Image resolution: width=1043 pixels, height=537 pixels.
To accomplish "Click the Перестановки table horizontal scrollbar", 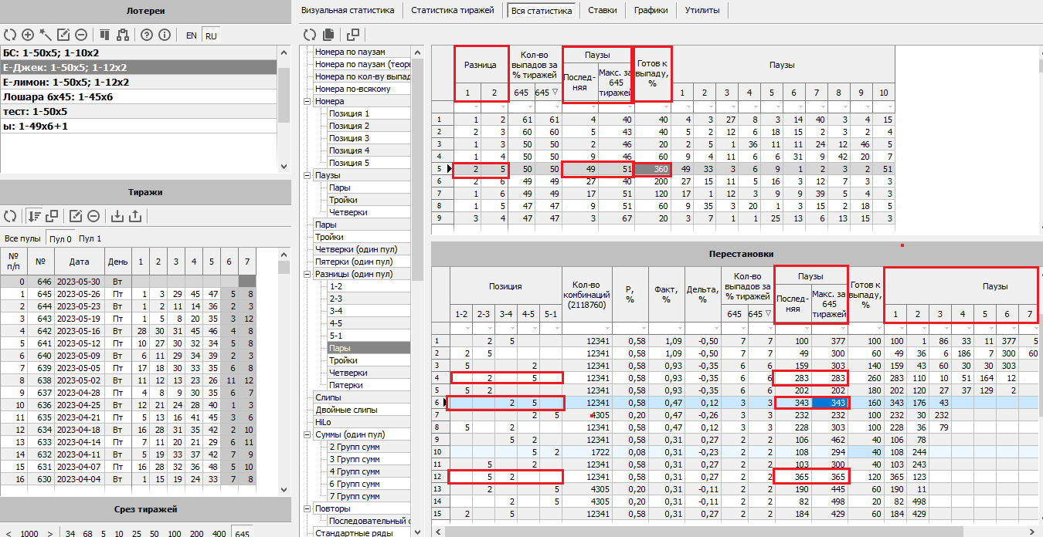I will click(x=703, y=532).
